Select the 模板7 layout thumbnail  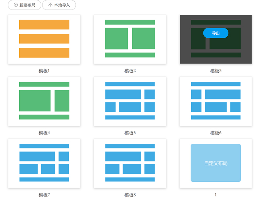point(44,163)
